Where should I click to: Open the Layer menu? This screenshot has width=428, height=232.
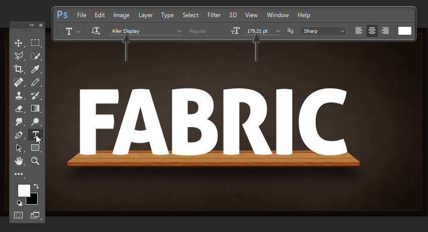(x=146, y=15)
